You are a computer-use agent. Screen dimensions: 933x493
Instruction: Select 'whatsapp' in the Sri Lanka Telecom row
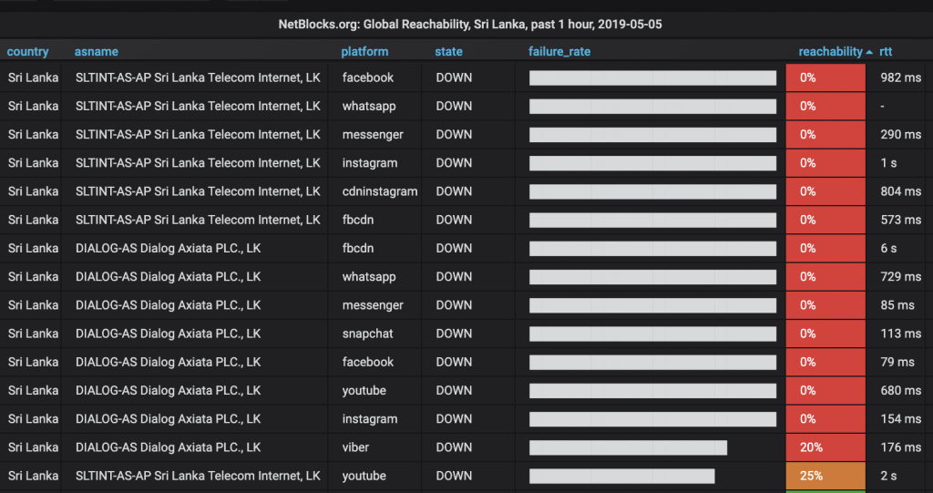(x=369, y=106)
